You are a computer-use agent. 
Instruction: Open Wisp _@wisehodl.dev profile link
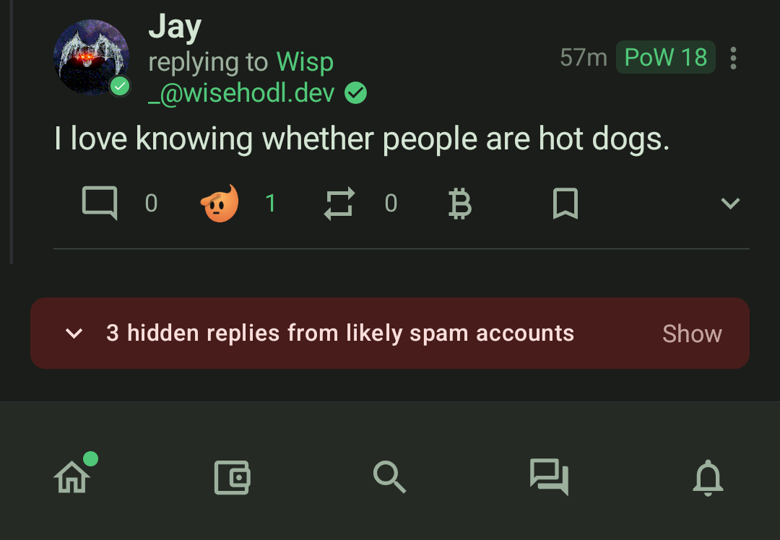256,77
